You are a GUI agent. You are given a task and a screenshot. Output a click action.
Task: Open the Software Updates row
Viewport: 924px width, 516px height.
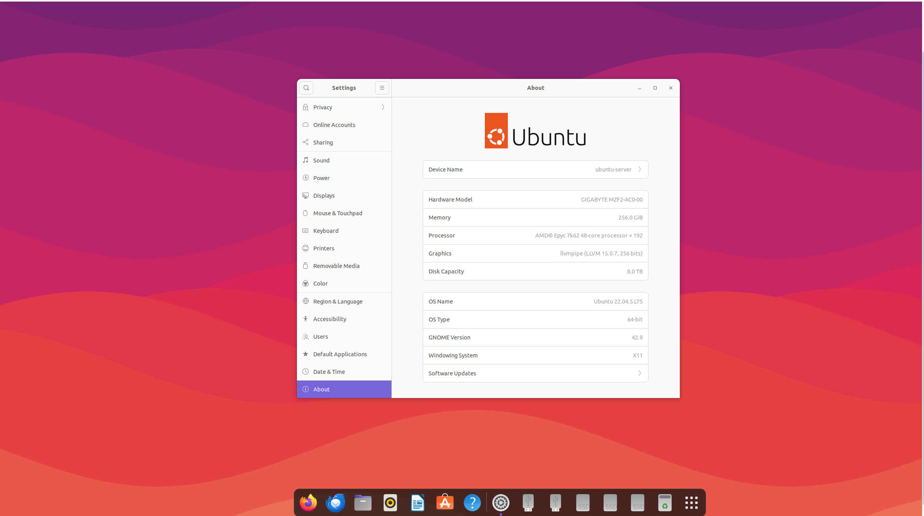coord(535,373)
